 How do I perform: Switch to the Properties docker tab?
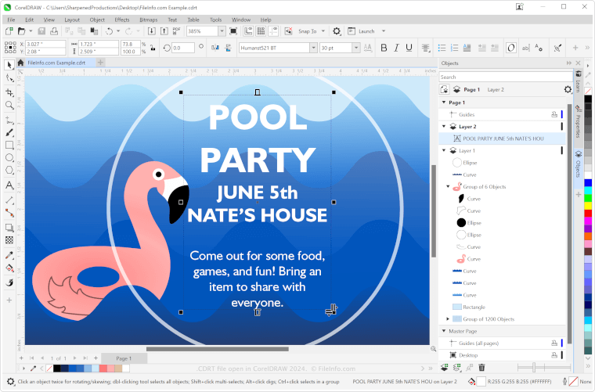tap(578, 117)
